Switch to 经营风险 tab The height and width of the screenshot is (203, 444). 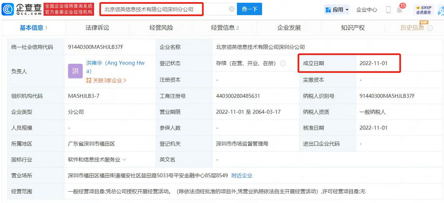click(x=161, y=28)
